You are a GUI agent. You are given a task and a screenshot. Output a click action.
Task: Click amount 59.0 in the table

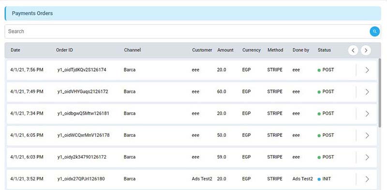click(222, 157)
